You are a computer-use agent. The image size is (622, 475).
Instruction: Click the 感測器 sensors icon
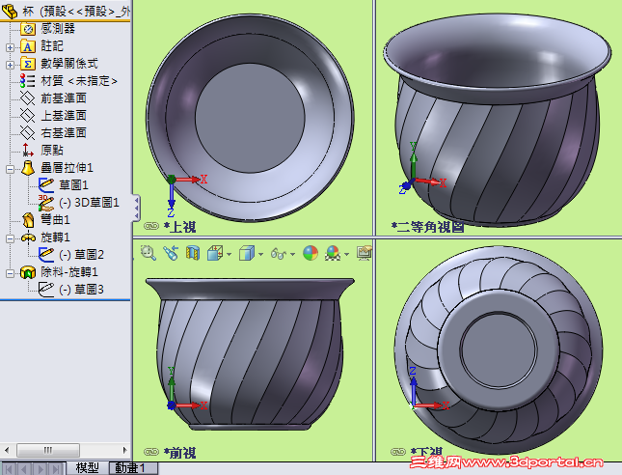pyautogui.click(x=28, y=29)
